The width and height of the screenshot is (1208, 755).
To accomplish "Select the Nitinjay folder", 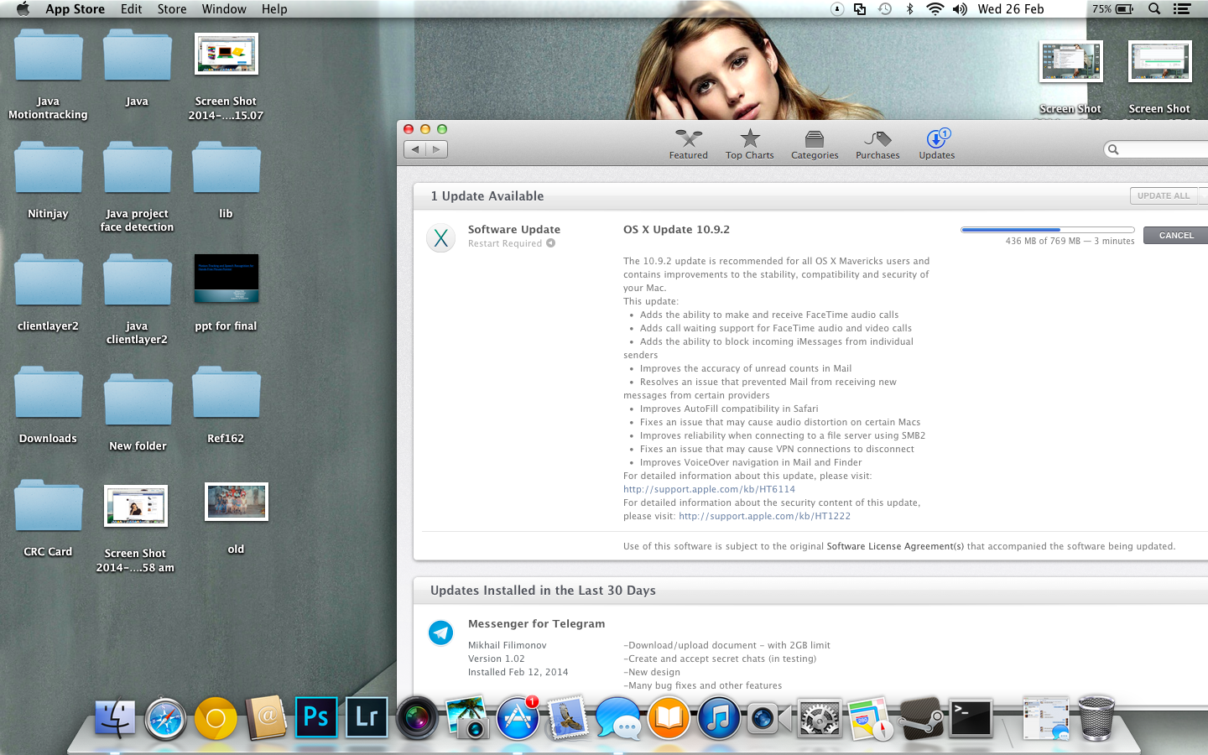I will pyautogui.click(x=48, y=180).
